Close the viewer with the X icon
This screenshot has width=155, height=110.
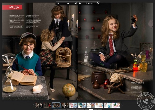pos(98,3)
